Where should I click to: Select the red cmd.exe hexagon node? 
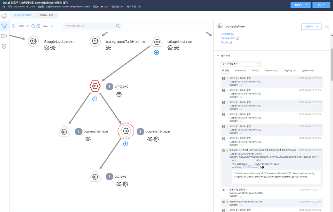[x=95, y=86]
